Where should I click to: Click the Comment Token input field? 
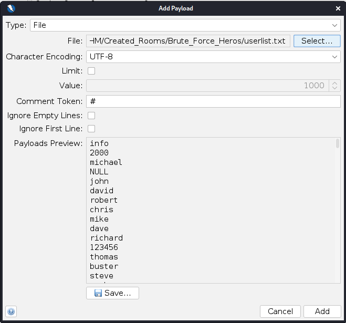(213, 101)
